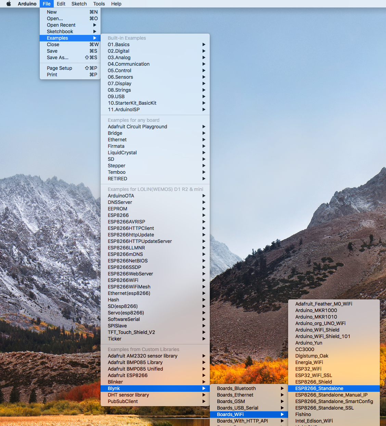Open the Page Setup dialog

pyautogui.click(x=59, y=68)
